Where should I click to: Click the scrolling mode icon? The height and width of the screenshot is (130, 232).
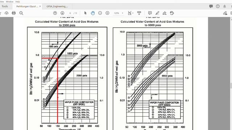(139, 13)
